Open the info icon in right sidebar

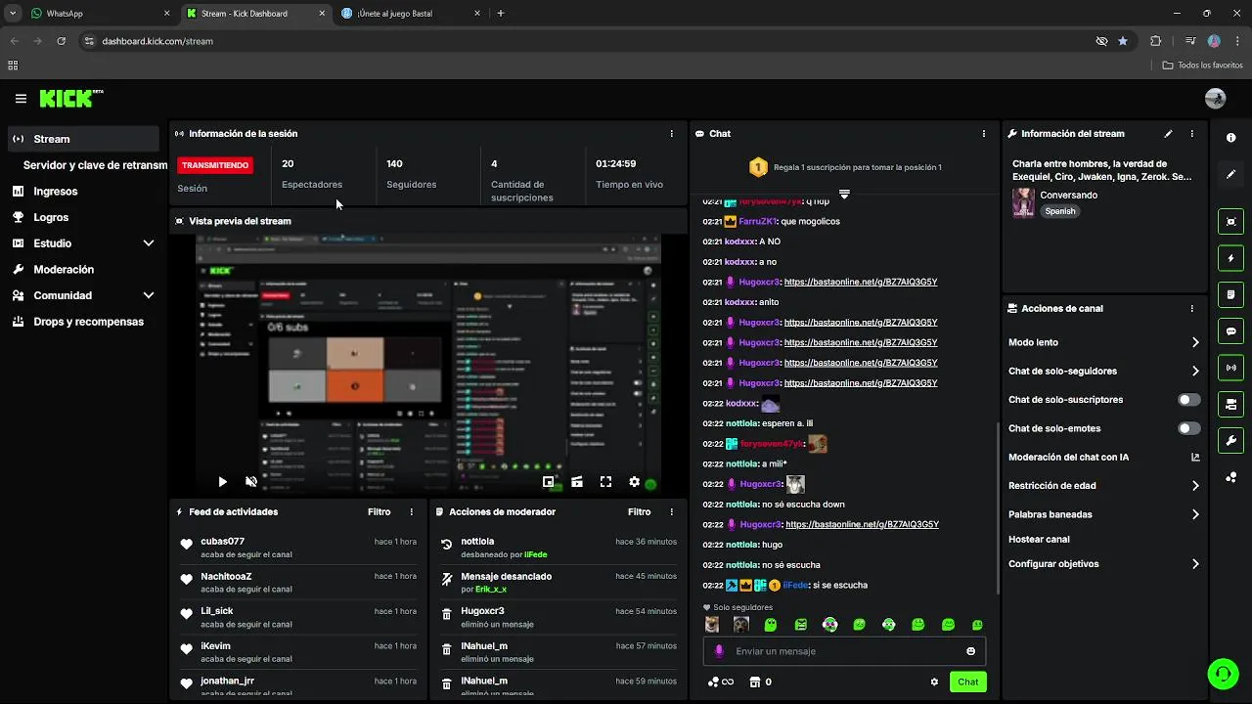(x=1230, y=138)
